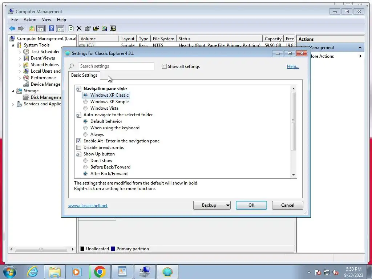Image resolution: width=372 pixels, height=279 pixels.
Task: Switch to Google Chrome on the taskbar
Action: tap(100, 272)
